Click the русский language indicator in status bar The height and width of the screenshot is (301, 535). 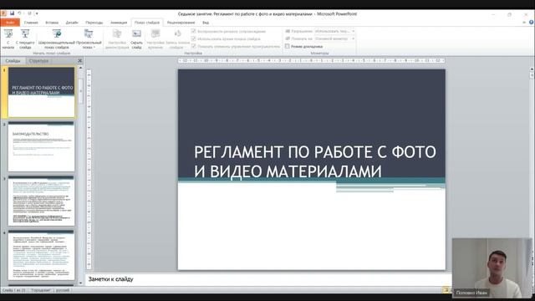[x=63, y=290]
